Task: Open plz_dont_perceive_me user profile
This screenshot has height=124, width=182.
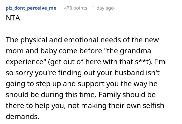Action: tap(31, 8)
